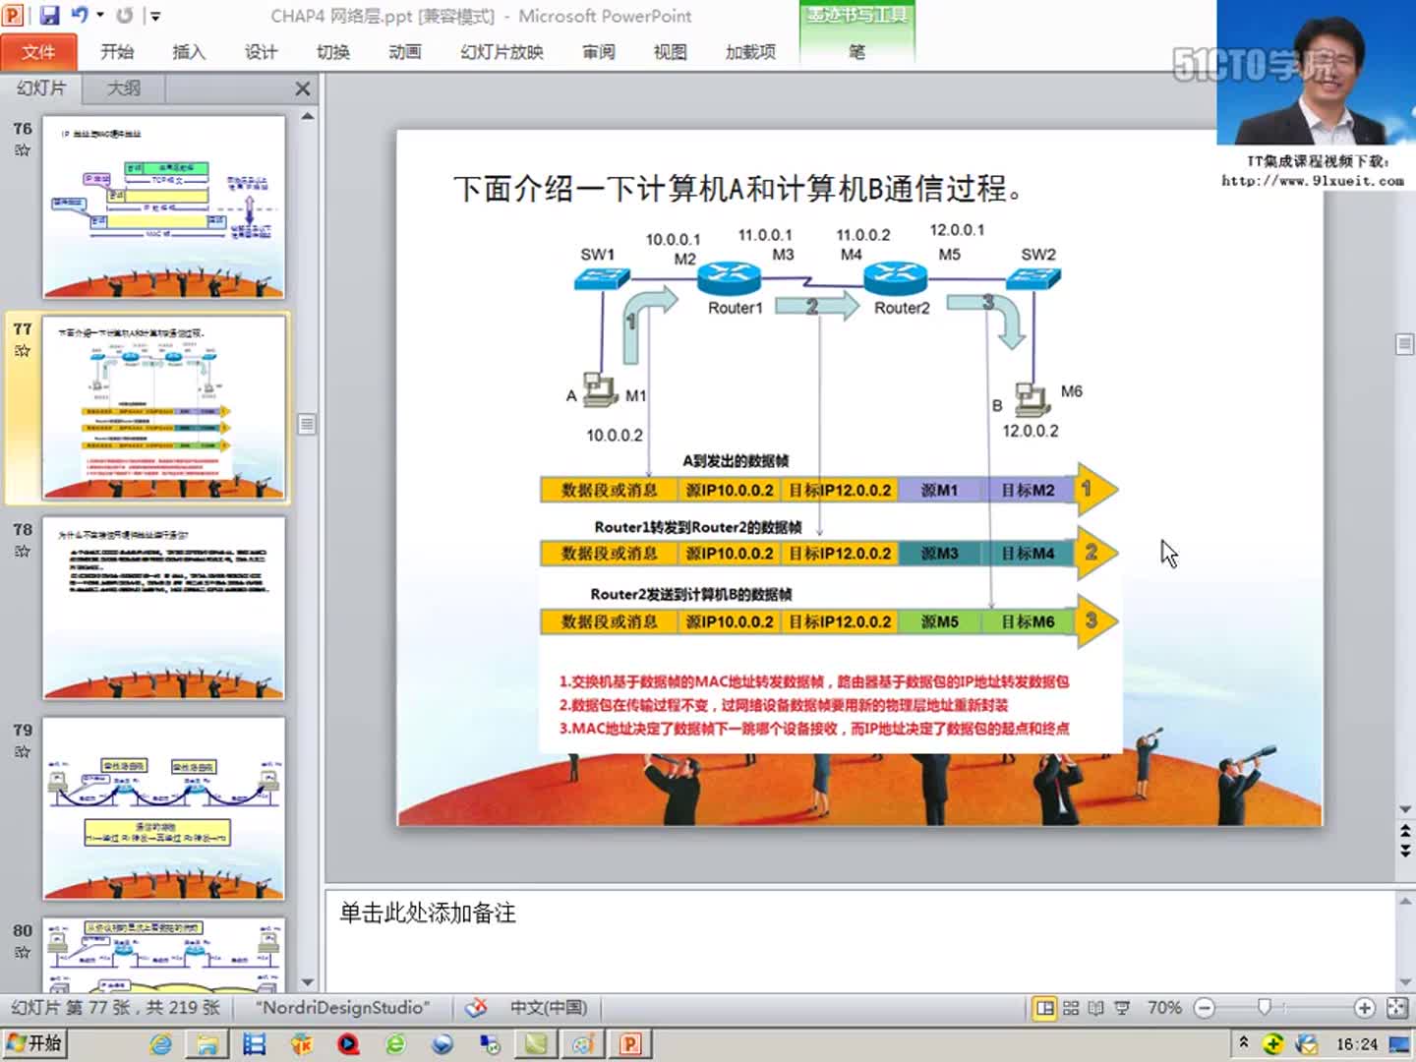Click thumbnail pane scroll up arrow

[307, 116]
